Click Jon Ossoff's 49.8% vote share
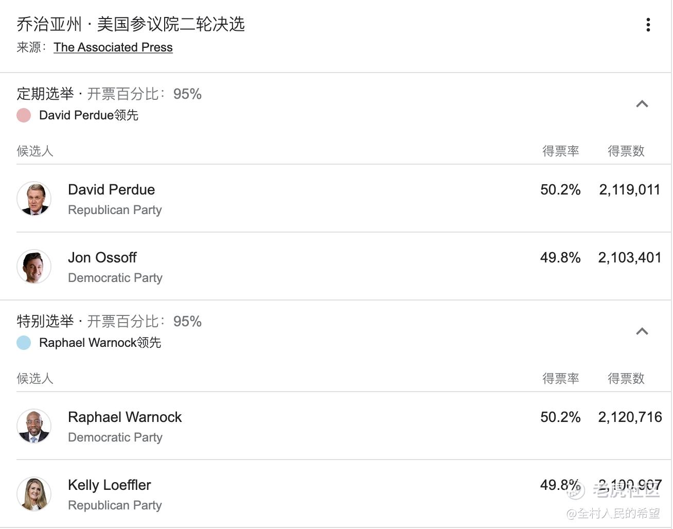This screenshot has width=673, height=529. point(560,258)
